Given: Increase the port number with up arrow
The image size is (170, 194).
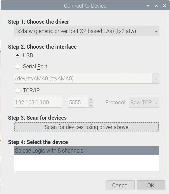Looking at the screenshot, I should (91, 100).
